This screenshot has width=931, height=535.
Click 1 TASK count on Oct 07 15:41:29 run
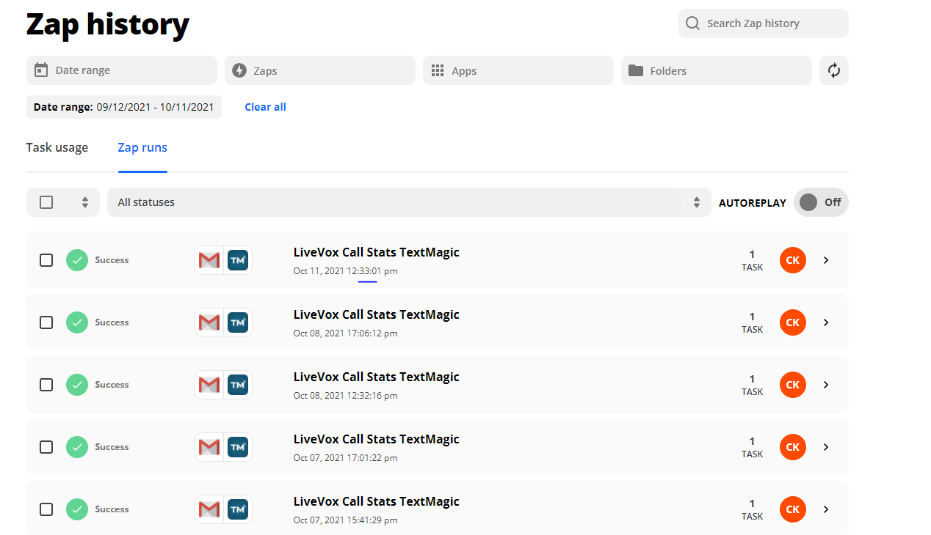pos(752,509)
